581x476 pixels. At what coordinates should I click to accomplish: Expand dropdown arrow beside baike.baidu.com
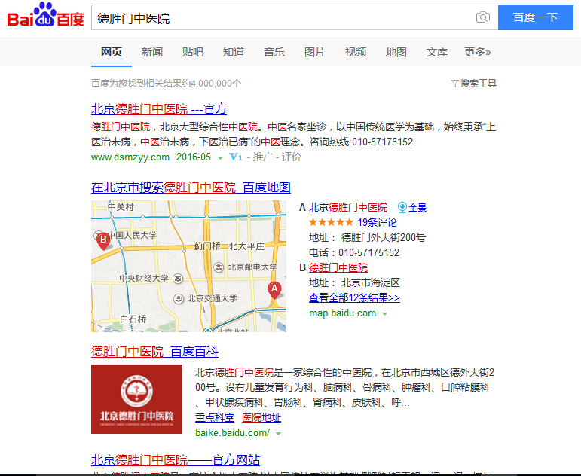point(278,433)
